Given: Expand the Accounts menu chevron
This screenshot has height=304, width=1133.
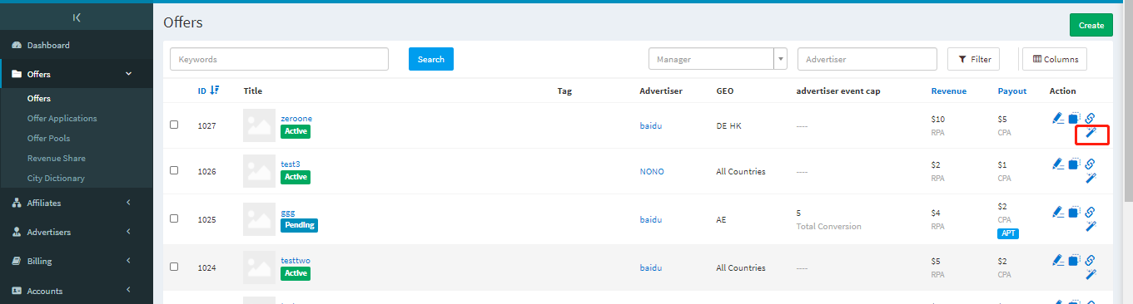Looking at the screenshot, I should (x=129, y=291).
